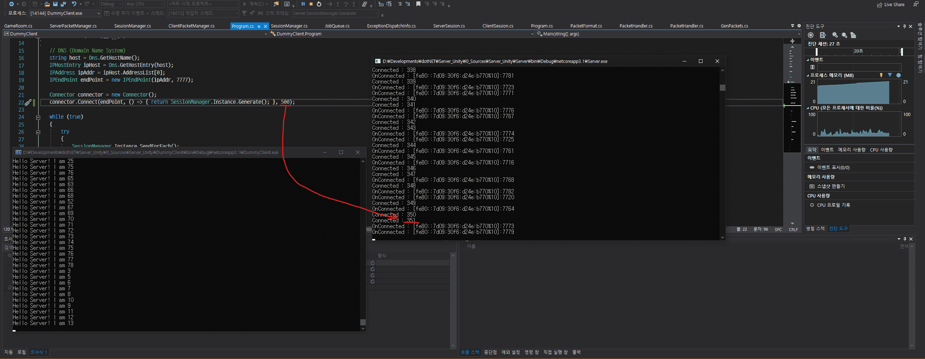Screen dimensions: 925x359
Task: Pause the 이벤트 track in diagnostic tools
Action: [x=812, y=67]
